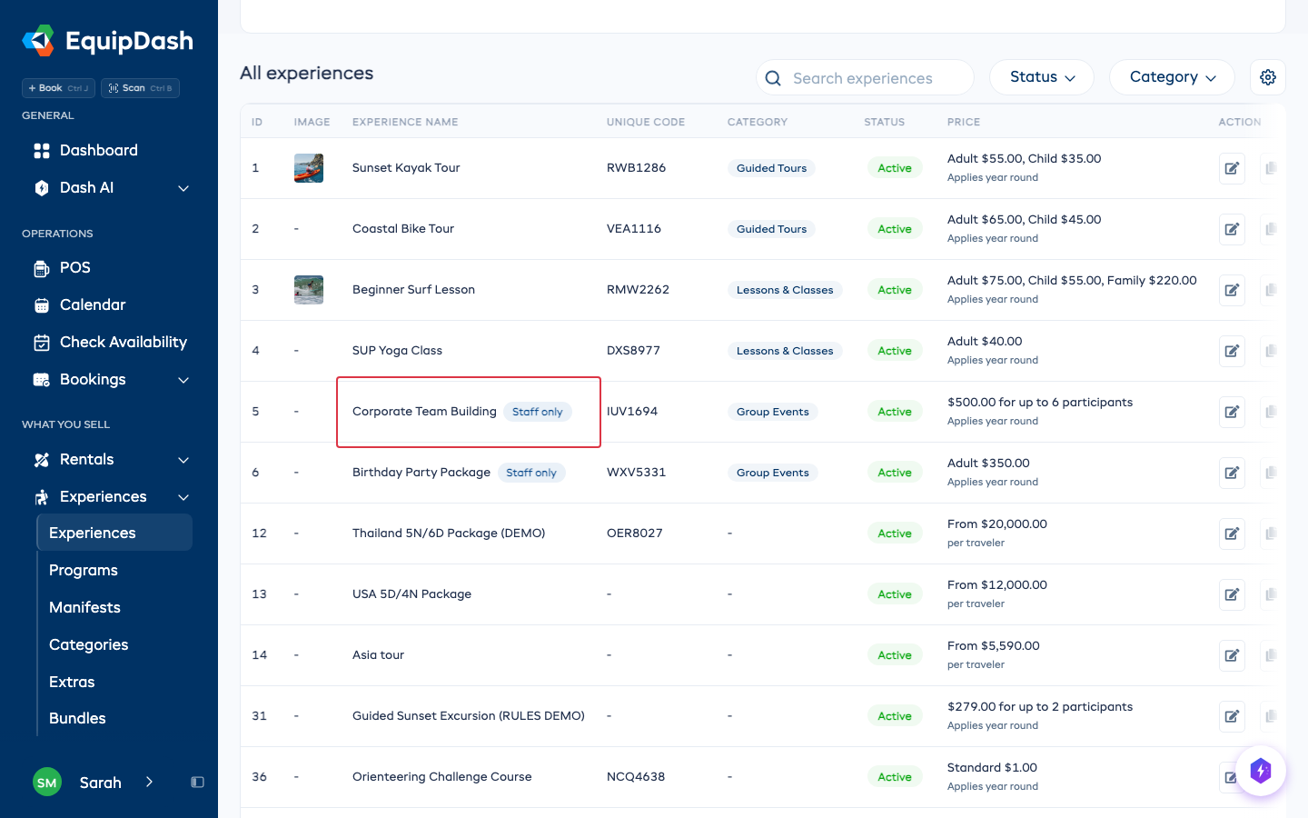Click the Book shortcut button
1308x818 pixels.
tap(59, 88)
